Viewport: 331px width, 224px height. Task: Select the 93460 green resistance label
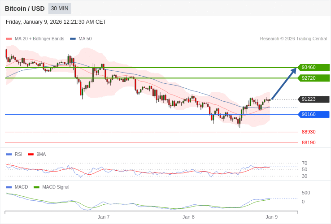click(x=314, y=68)
